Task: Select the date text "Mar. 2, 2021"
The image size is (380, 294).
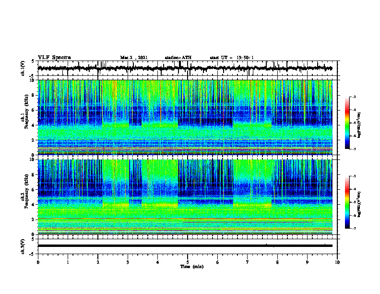Action: click(x=134, y=58)
